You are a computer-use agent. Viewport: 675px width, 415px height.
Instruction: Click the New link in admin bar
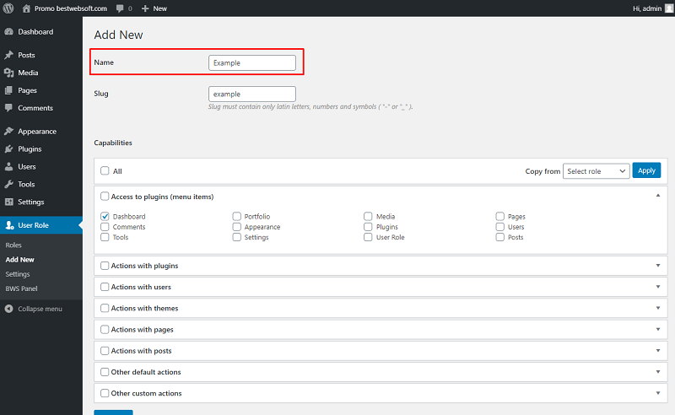[159, 8]
